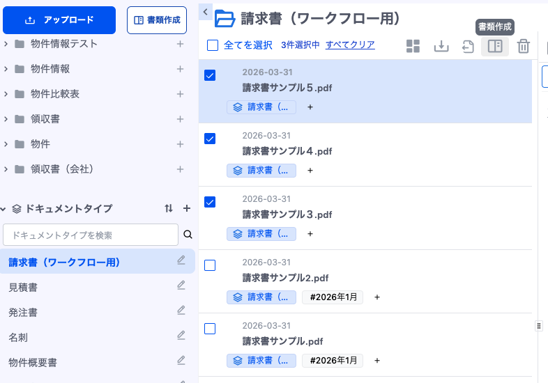Edit the 見積書 document type
The height and width of the screenshot is (383, 548).
(x=181, y=286)
